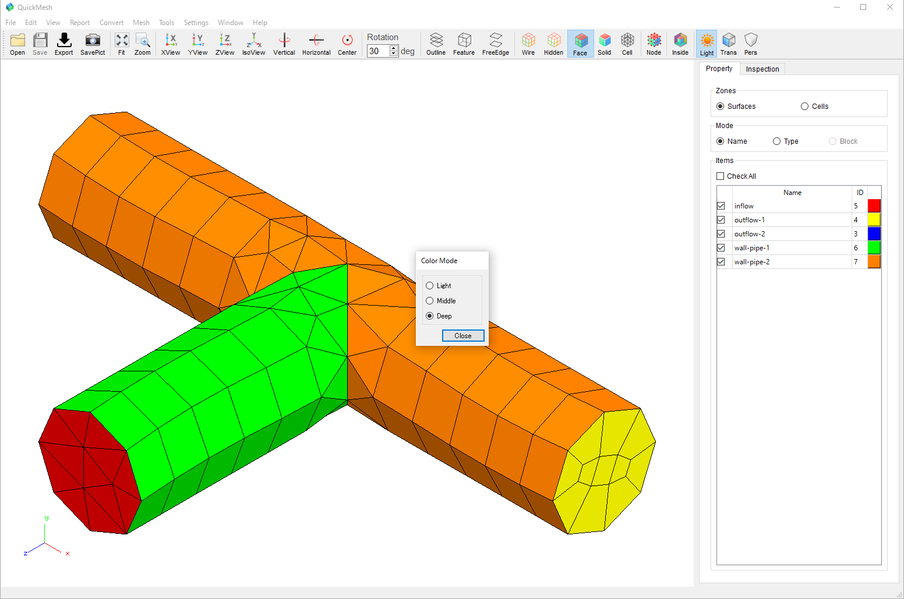904x599 pixels.
Task: Increase rotation angle with stepper up arrow
Action: pos(394,48)
